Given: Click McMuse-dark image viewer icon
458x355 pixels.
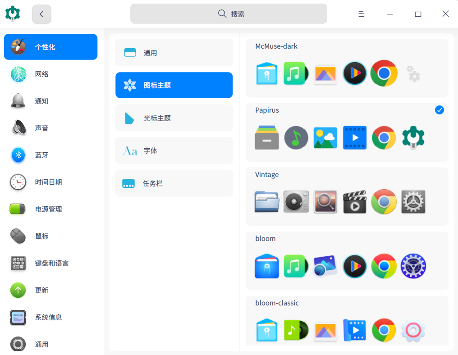Looking at the screenshot, I should [x=325, y=74].
